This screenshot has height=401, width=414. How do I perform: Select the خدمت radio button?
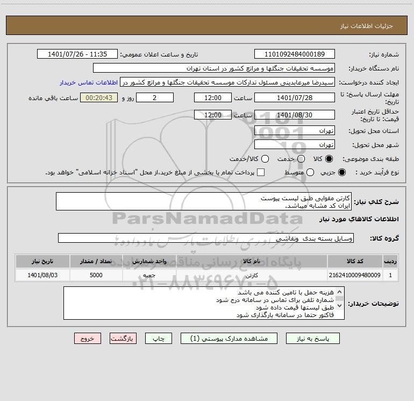click(x=301, y=159)
